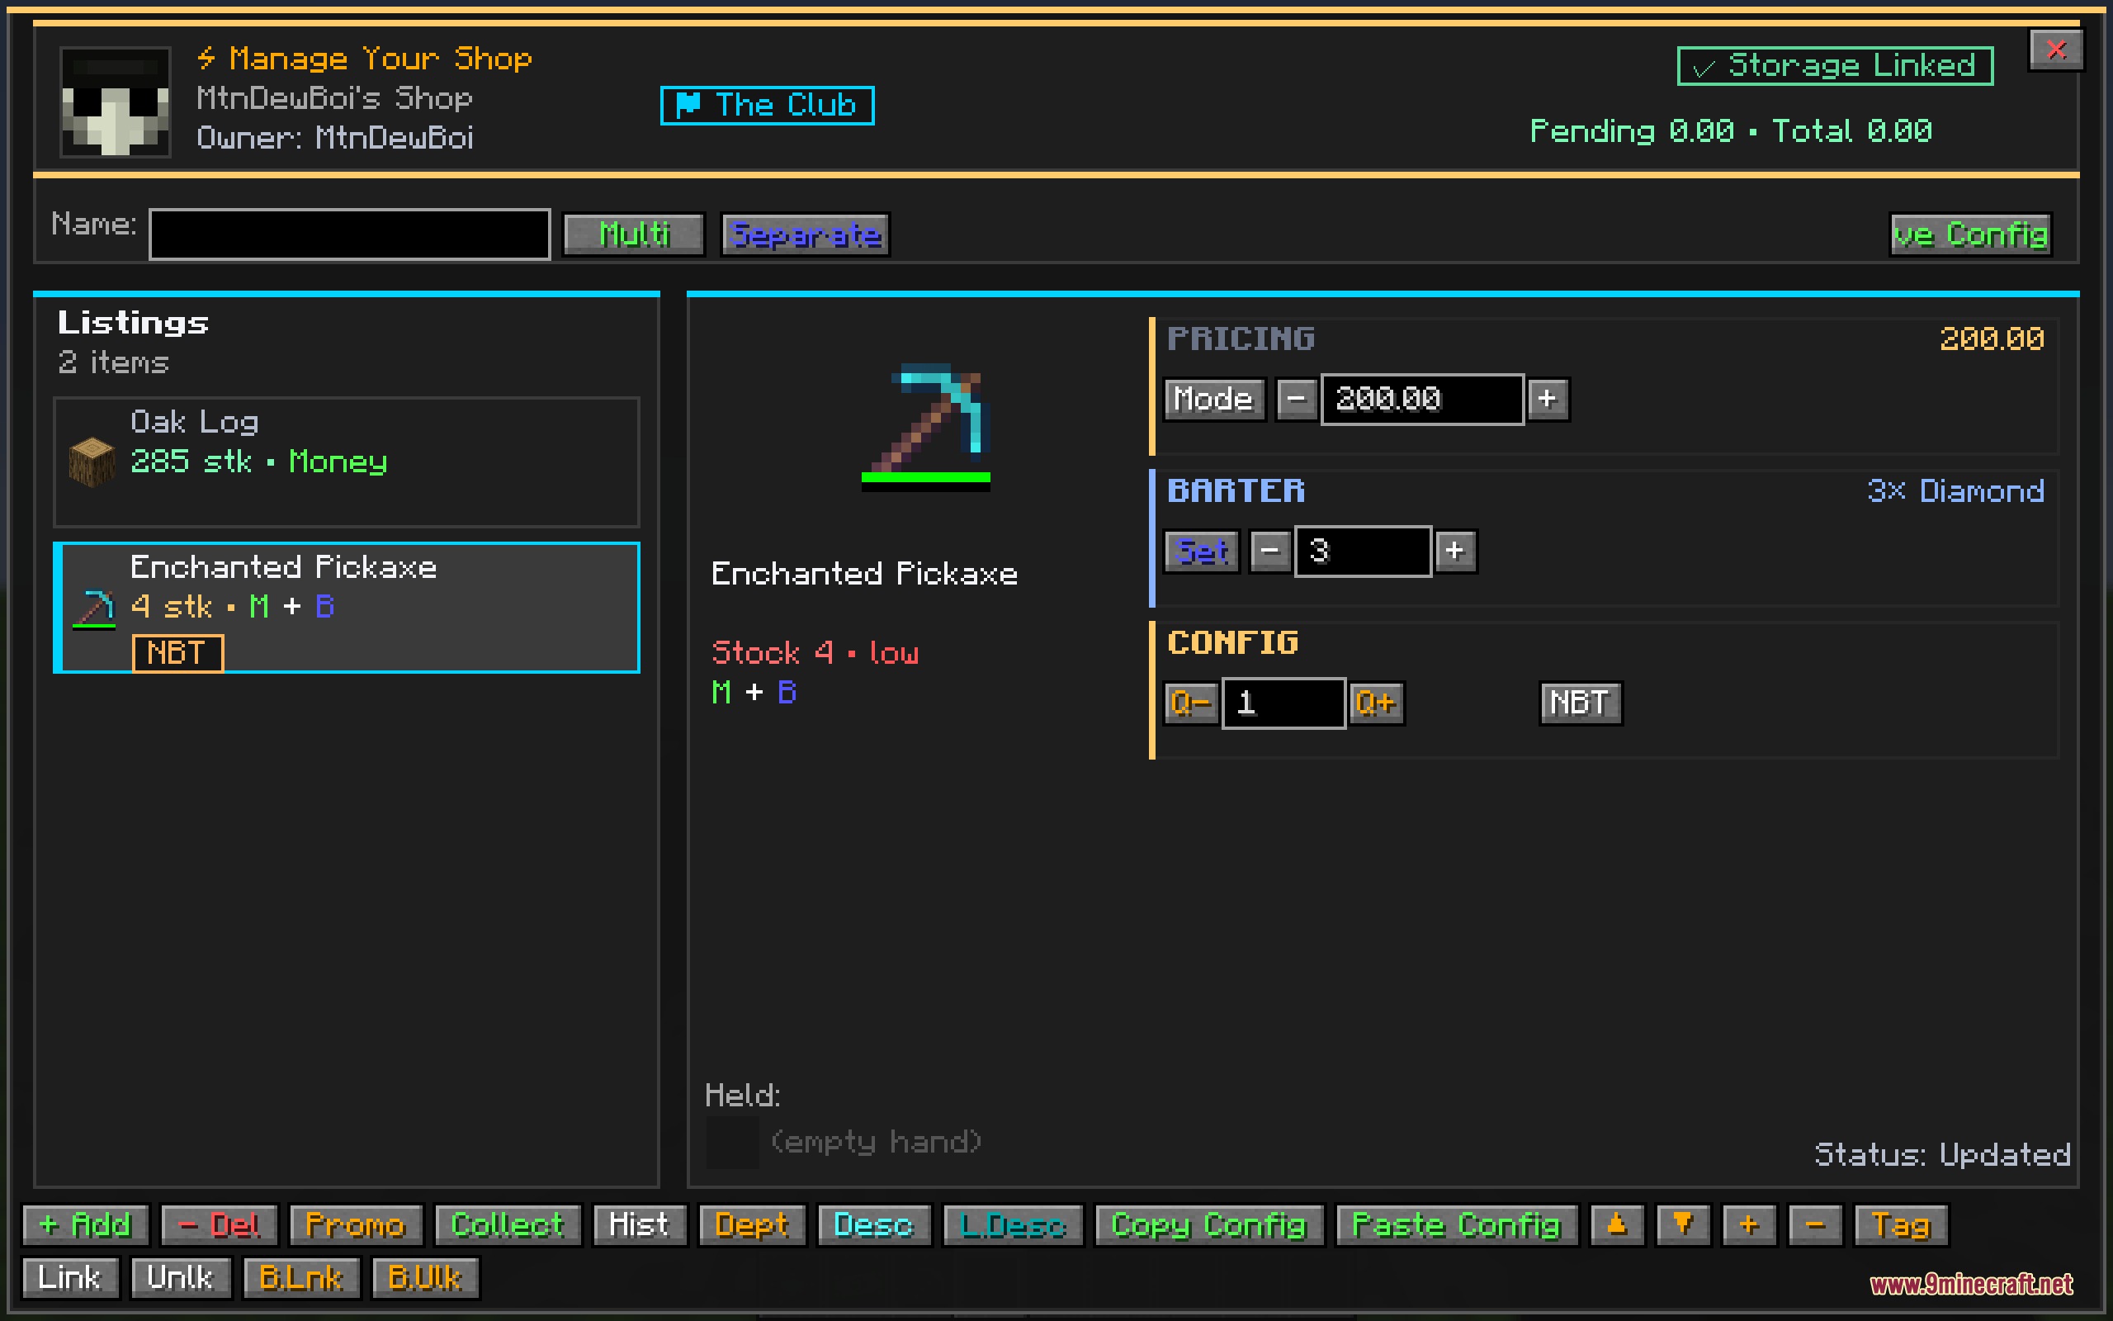This screenshot has height=1321, width=2113.
Task: Click the Paste Config button
Action: [1456, 1225]
